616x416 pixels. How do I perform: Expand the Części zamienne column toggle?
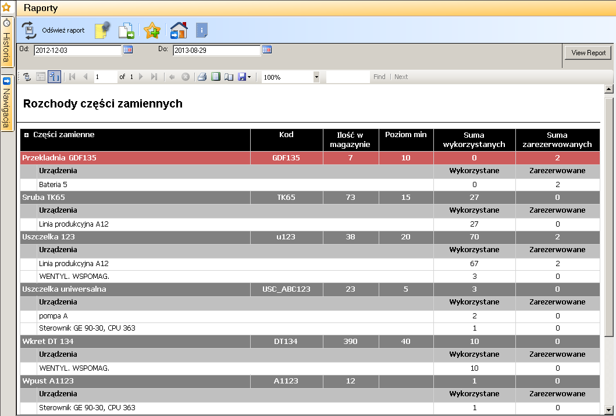(x=26, y=135)
